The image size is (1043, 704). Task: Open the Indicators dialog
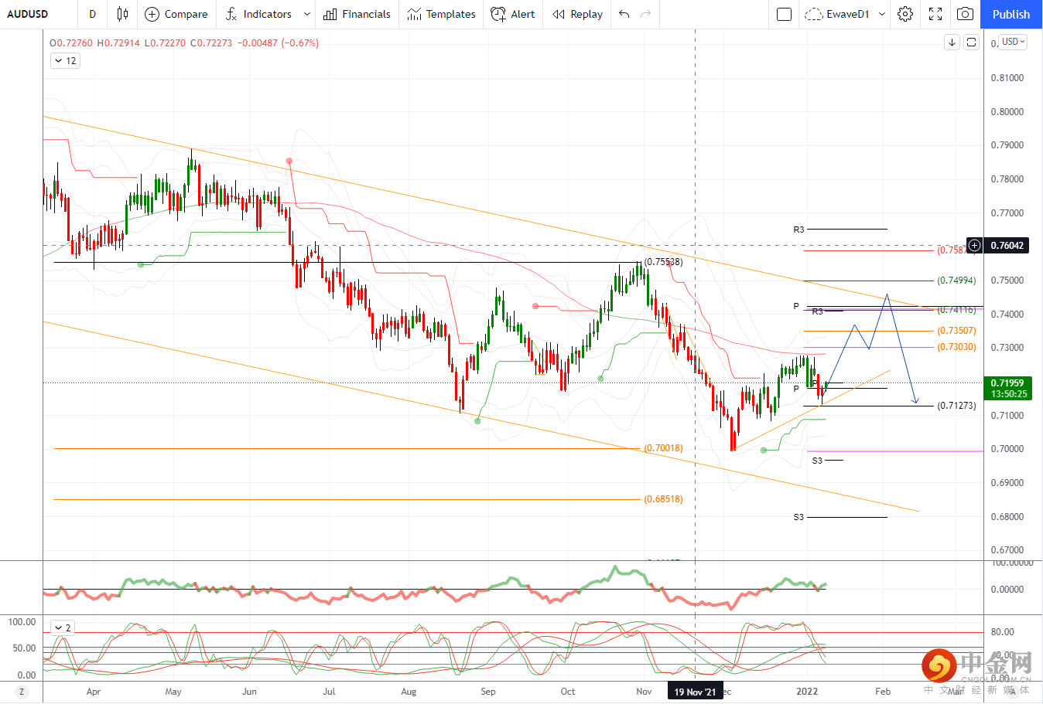coord(258,14)
